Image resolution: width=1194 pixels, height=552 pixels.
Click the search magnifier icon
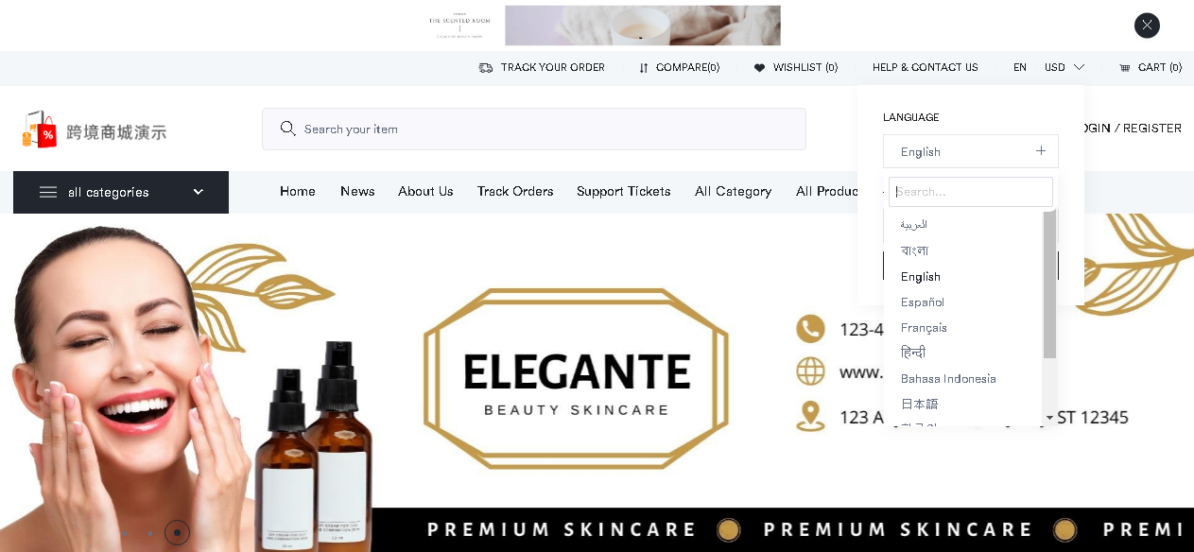(x=288, y=129)
